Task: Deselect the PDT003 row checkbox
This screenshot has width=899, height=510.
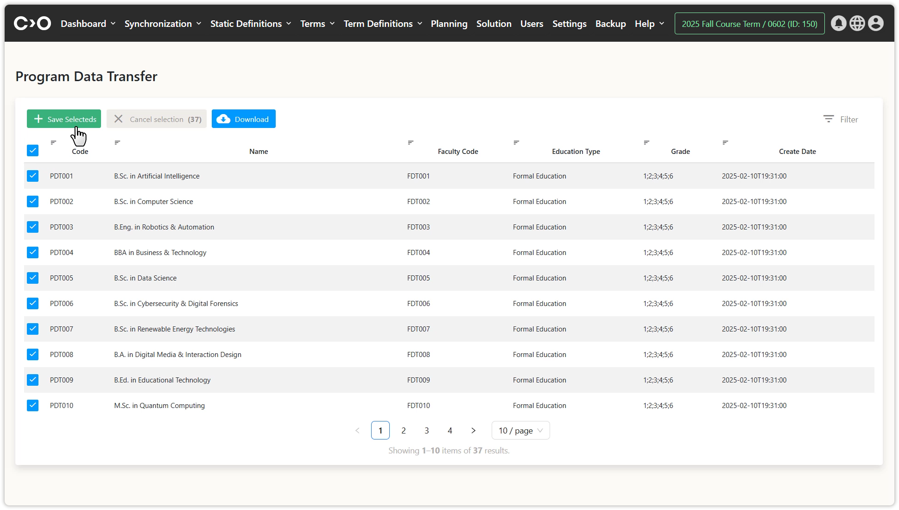Action: click(32, 227)
